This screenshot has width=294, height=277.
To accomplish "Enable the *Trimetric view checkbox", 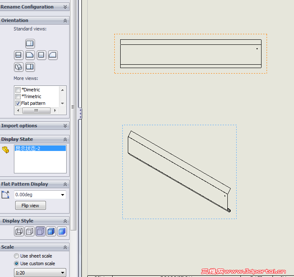I will tap(18, 96).
